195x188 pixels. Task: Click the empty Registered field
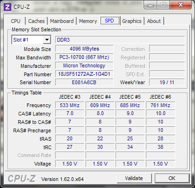pos(167,58)
